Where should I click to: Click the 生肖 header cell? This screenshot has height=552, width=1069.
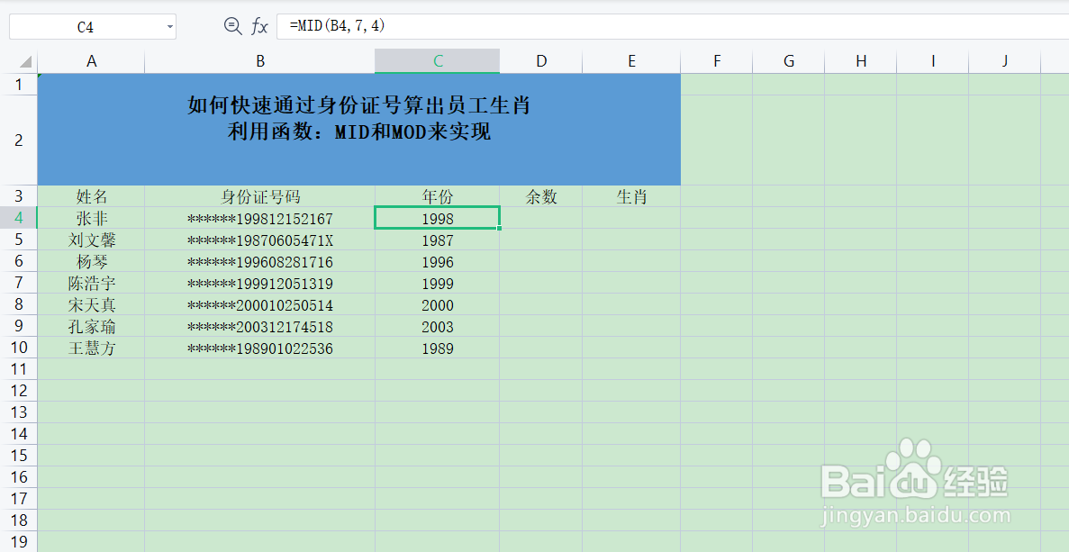(631, 196)
